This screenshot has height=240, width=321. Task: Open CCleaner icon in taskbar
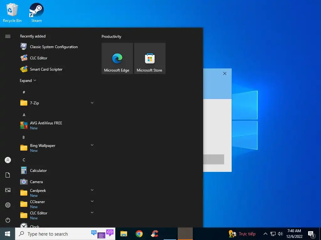[155, 234]
